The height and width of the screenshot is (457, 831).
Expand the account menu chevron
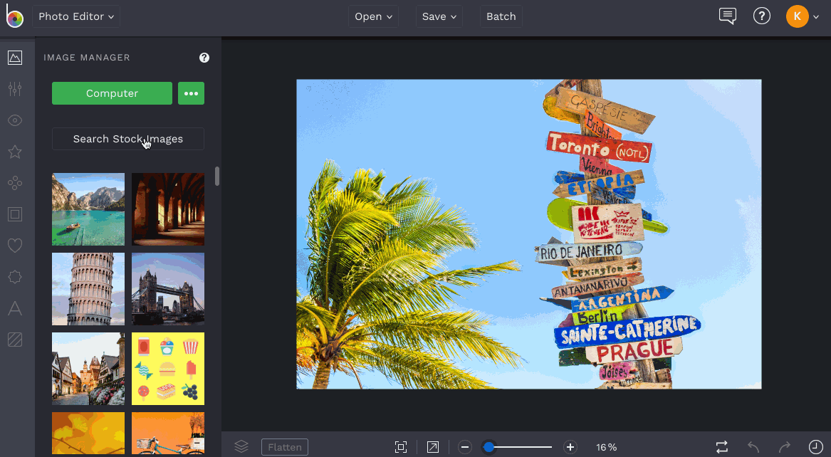(x=816, y=17)
